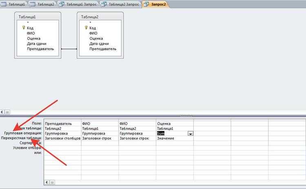Select the asterisk field in Таблица1
Viewport: 306px width, 189px height.
point(28,22)
